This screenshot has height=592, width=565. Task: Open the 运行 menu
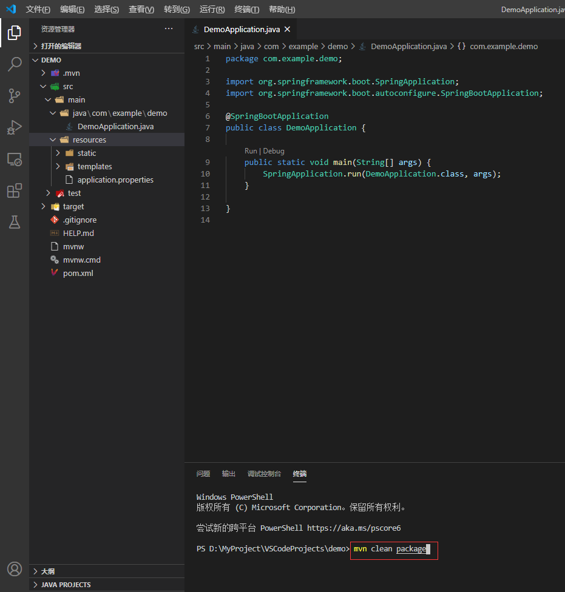(211, 9)
